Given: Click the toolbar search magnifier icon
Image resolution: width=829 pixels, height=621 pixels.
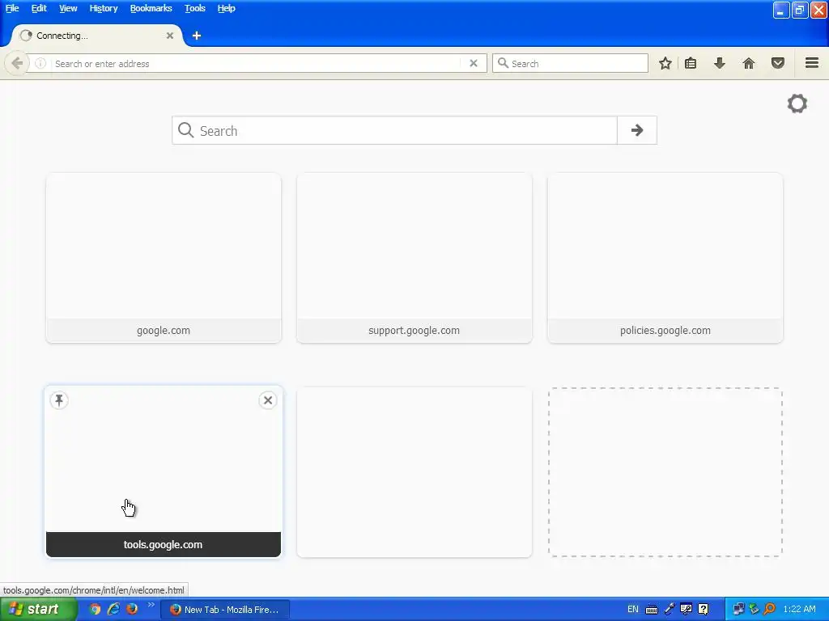Looking at the screenshot, I should [x=504, y=63].
